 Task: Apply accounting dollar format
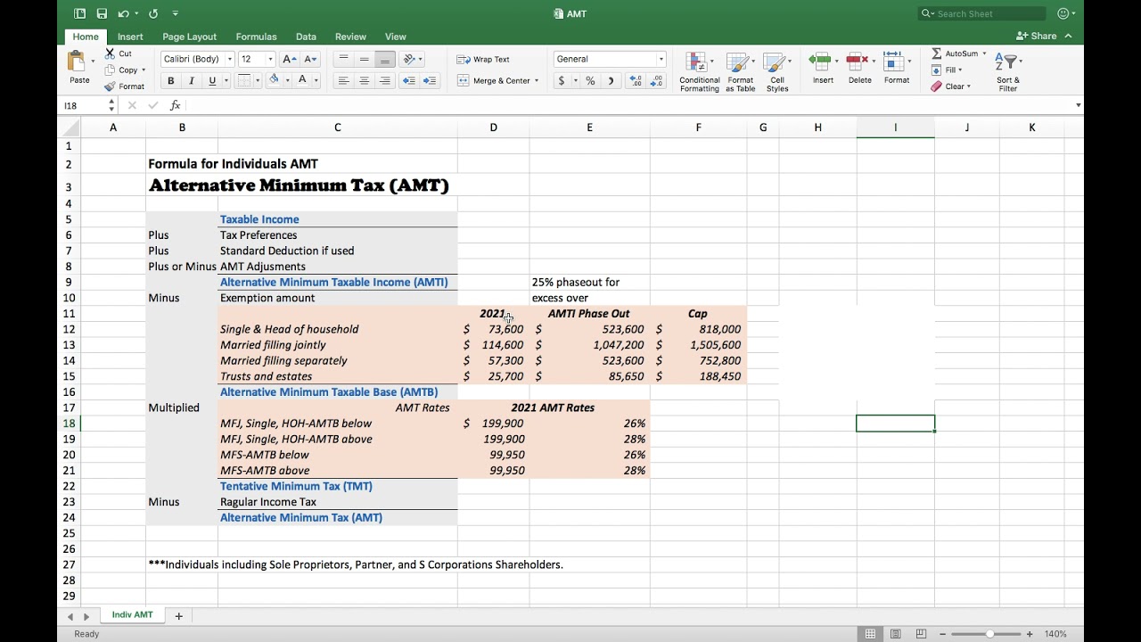click(x=562, y=80)
